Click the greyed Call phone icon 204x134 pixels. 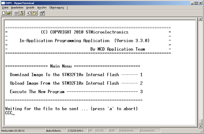16,13
